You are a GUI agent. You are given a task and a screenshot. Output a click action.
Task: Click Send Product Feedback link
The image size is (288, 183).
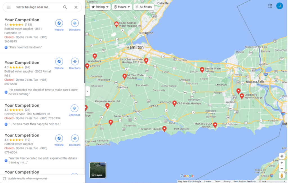coord(244,182)
